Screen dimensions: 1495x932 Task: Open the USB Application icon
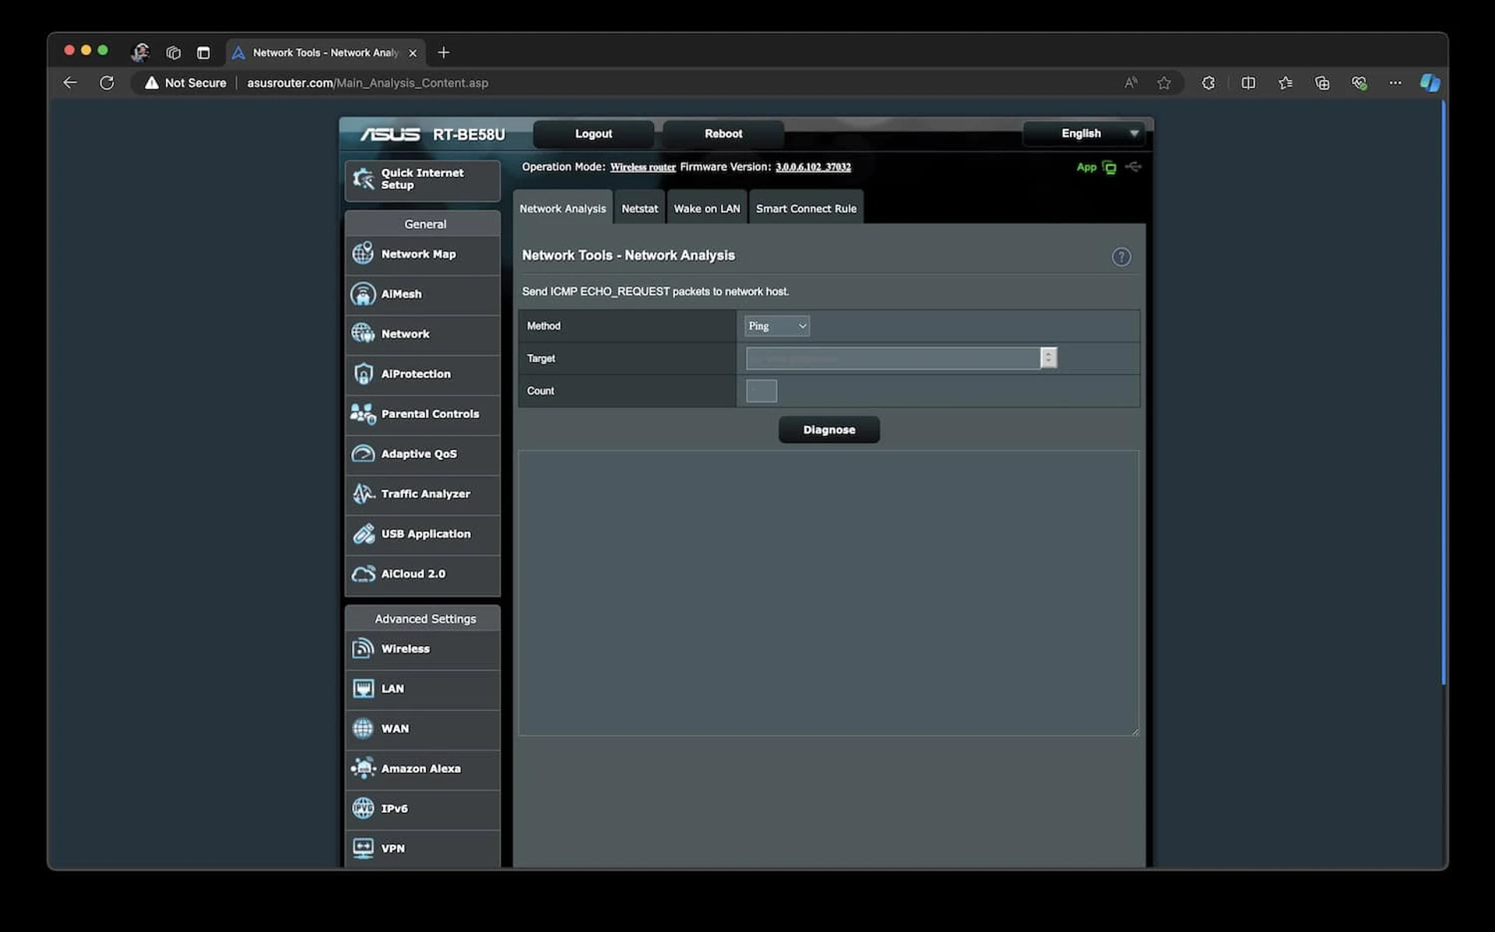pyautogui.click(x=363, y=533)
